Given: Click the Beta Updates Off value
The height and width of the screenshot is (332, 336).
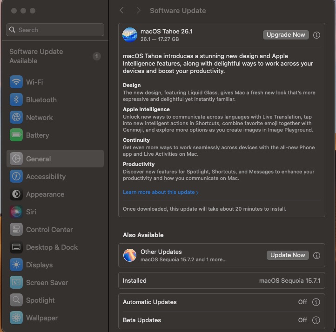Looking at the screenshot, I should 302,320.
